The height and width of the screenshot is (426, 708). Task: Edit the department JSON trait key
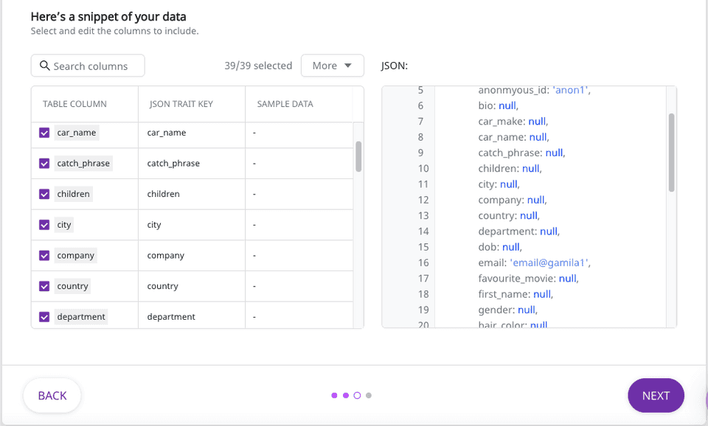171,317
